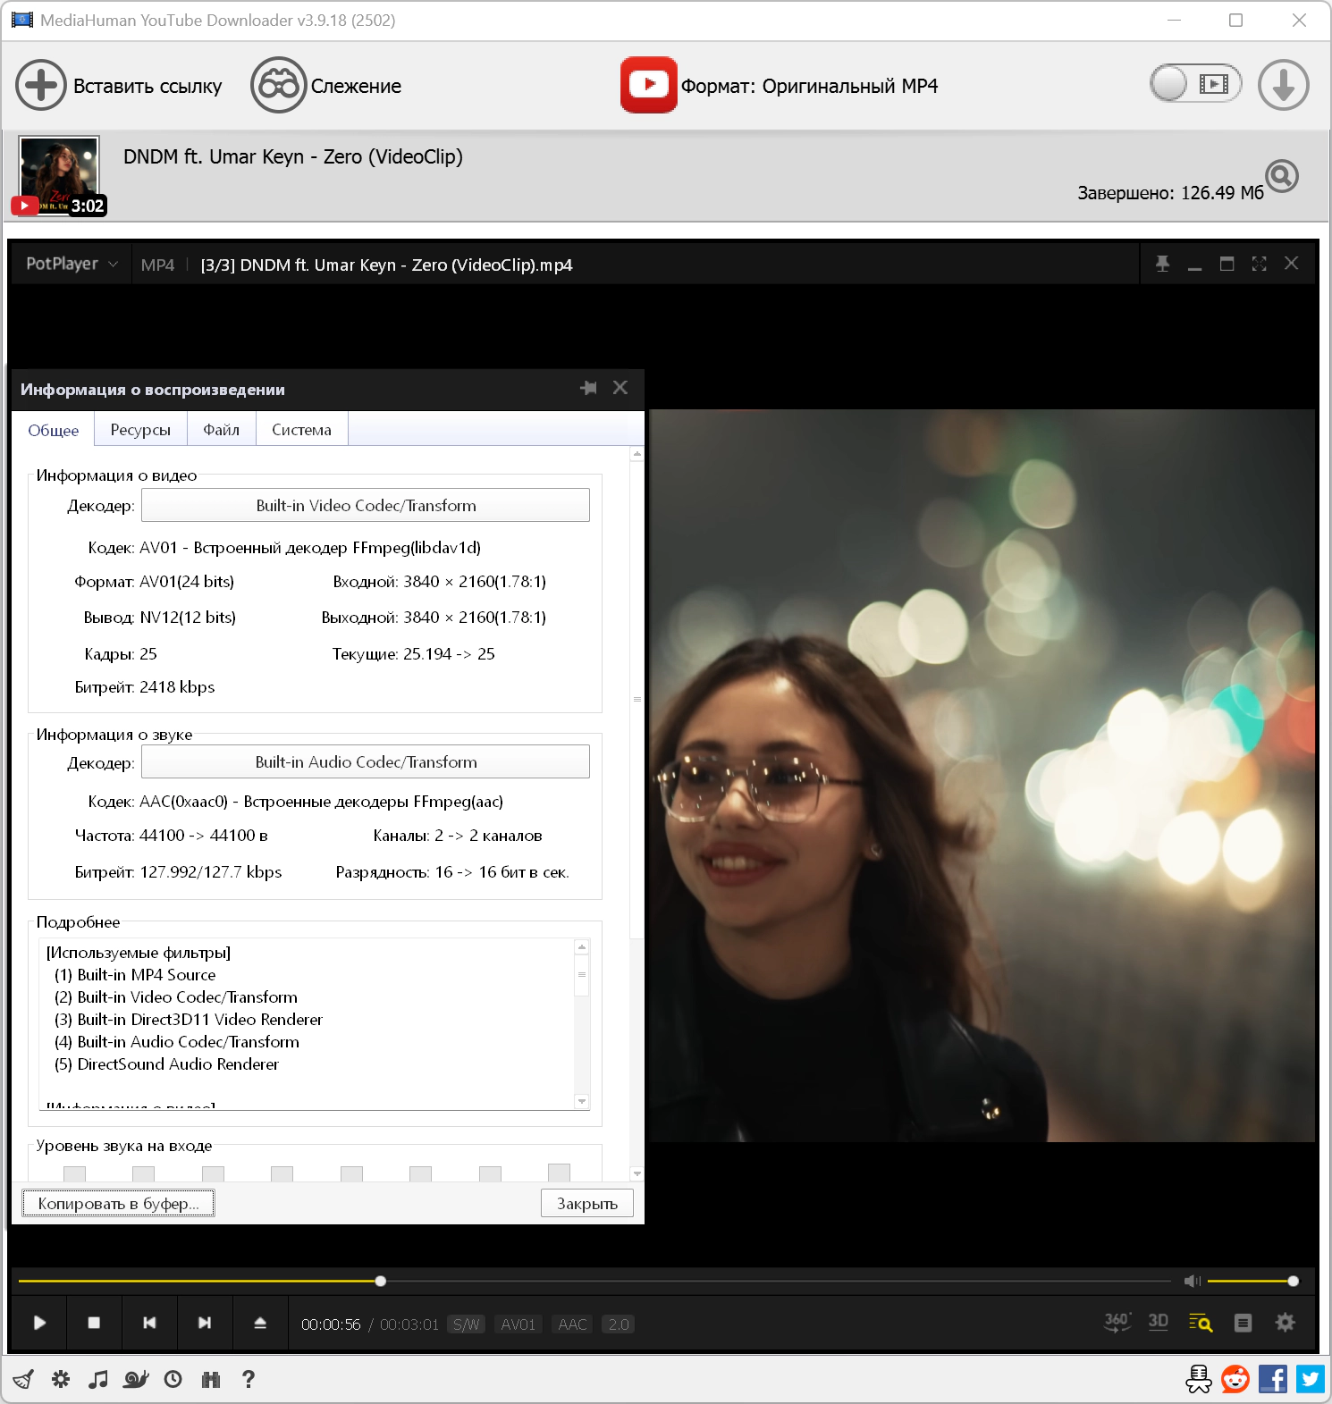
Task: Switch to the Ресурсы tab
Action: [x=140, y=430]
